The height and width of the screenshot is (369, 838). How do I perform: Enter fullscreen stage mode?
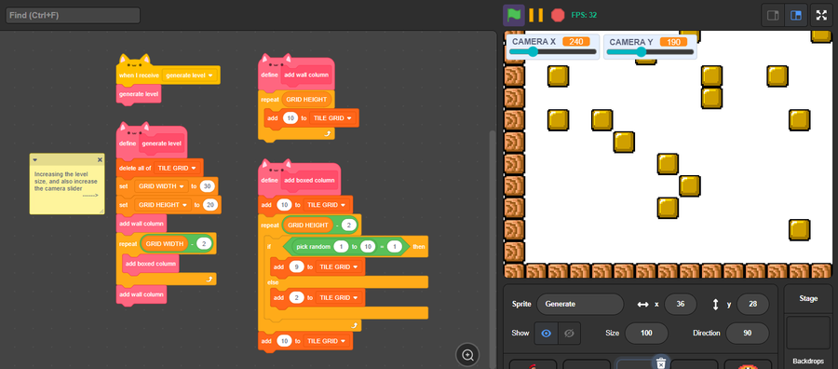[821, 16]
